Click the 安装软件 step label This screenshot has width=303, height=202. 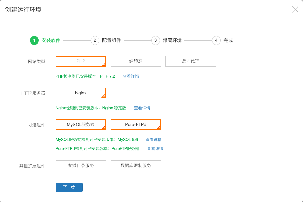point(51,40)
